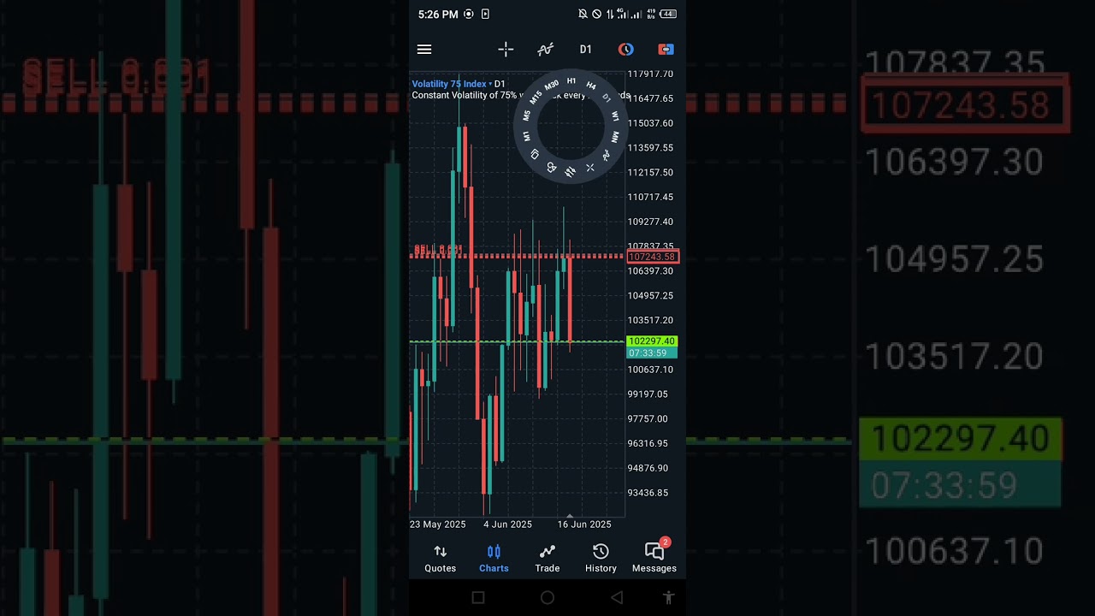The image size is (1095, 616).
Task: Select H1 timeframe in radial menu
Action: [x=571, y=81]
